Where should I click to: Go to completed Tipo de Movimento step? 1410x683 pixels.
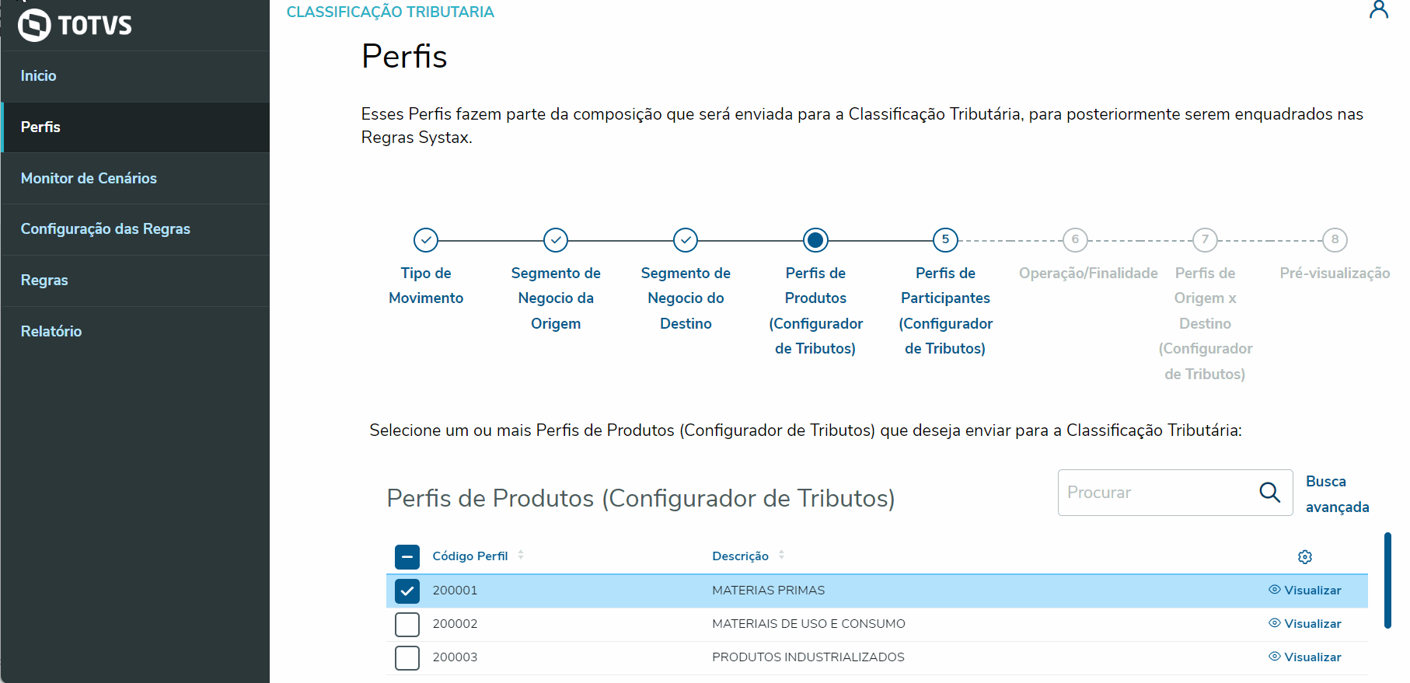pos(426,240)
